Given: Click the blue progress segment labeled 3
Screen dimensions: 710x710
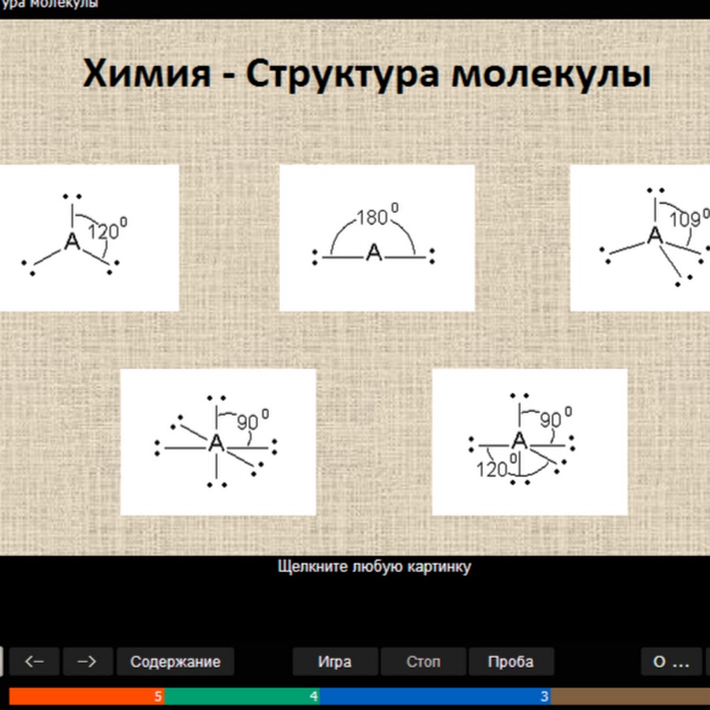Looking at the screenshot, I should point(435,697).
